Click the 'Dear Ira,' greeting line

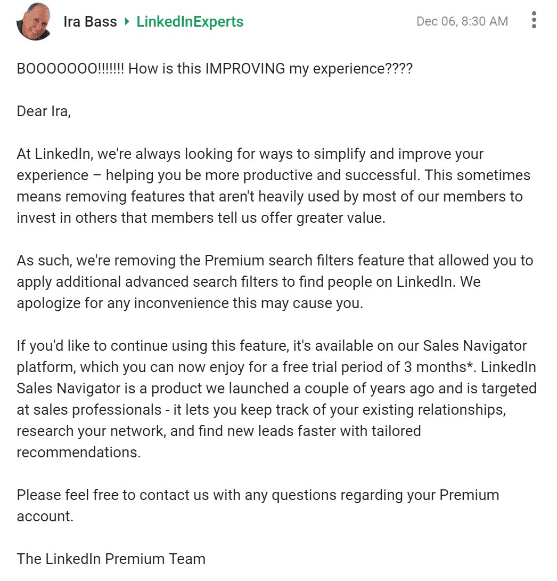point(44,111)
